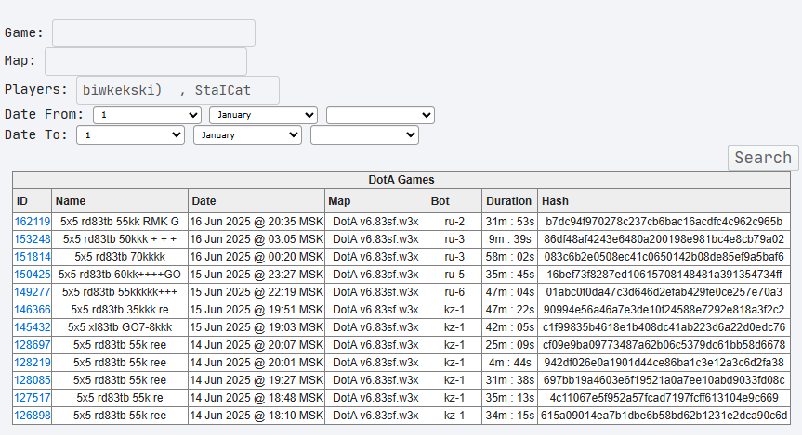Click the DotA Games table title
802x435 pixels.
(x=401, y=180)
